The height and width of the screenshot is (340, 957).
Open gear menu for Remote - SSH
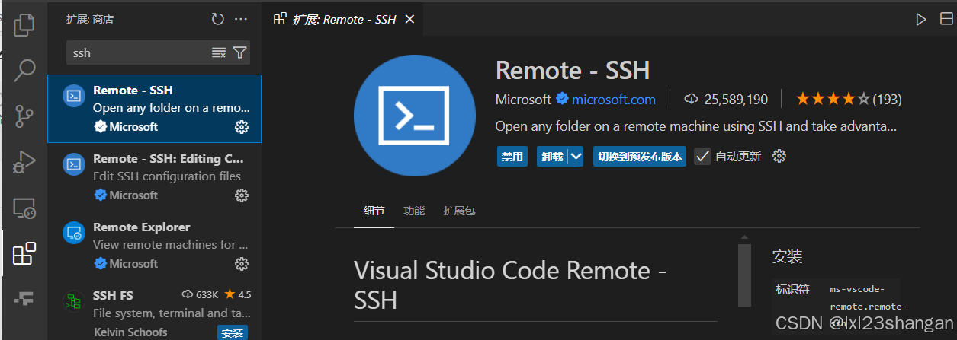point(242,127)
